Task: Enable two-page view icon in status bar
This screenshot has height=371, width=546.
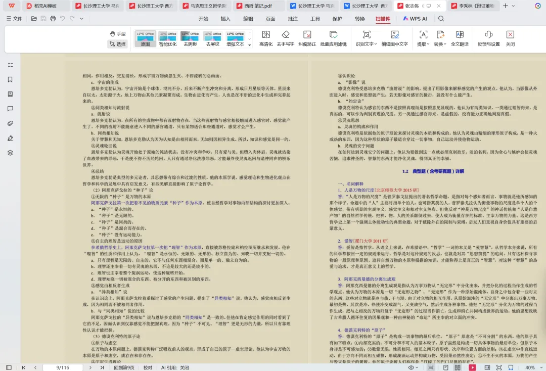Action: [x=458, y=367]
